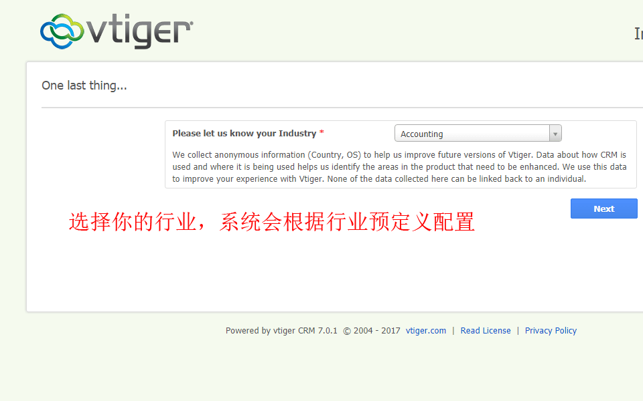
Task: Open the Industry dropdown showing Accounting
Action: click(478, 134)
